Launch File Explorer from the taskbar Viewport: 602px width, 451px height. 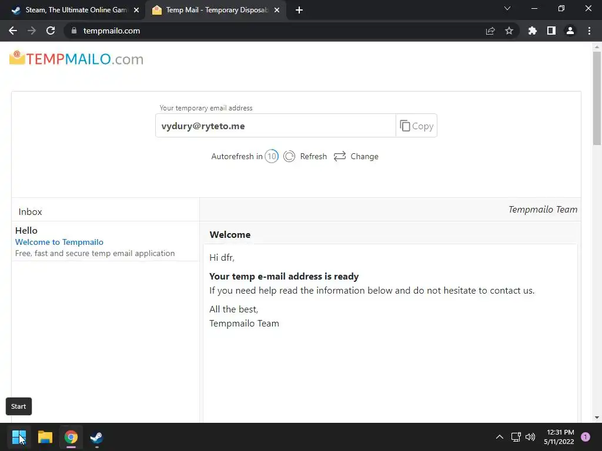click(45, 437)
